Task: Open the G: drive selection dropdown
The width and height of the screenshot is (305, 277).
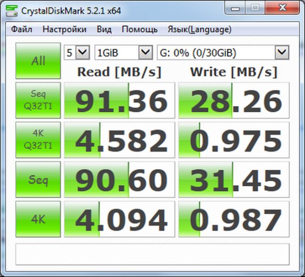Action: click(x=223, y=52)
